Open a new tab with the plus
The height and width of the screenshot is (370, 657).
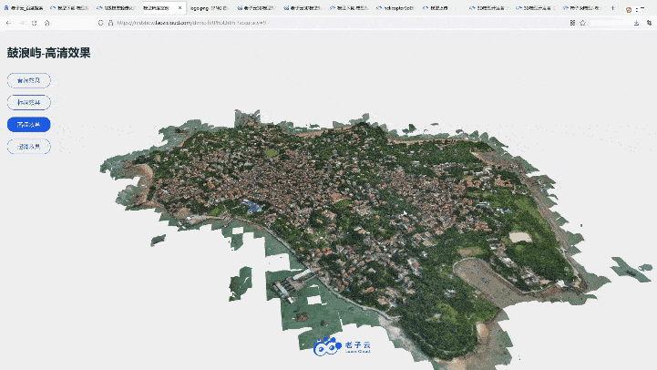coord(612,8)
